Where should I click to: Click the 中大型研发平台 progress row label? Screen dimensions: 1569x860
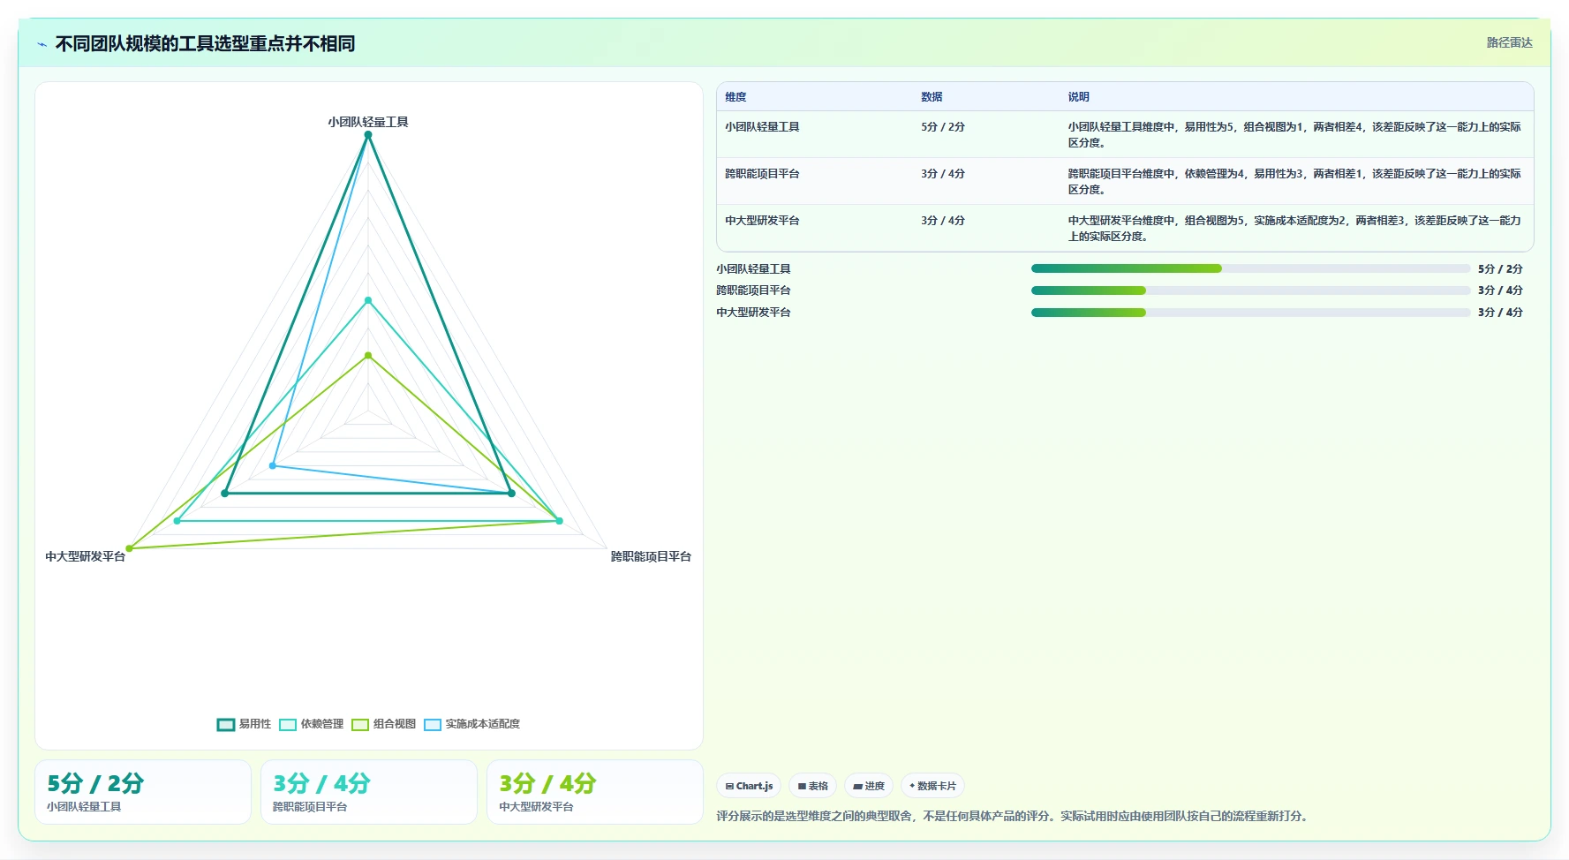[x=753, y=313]
